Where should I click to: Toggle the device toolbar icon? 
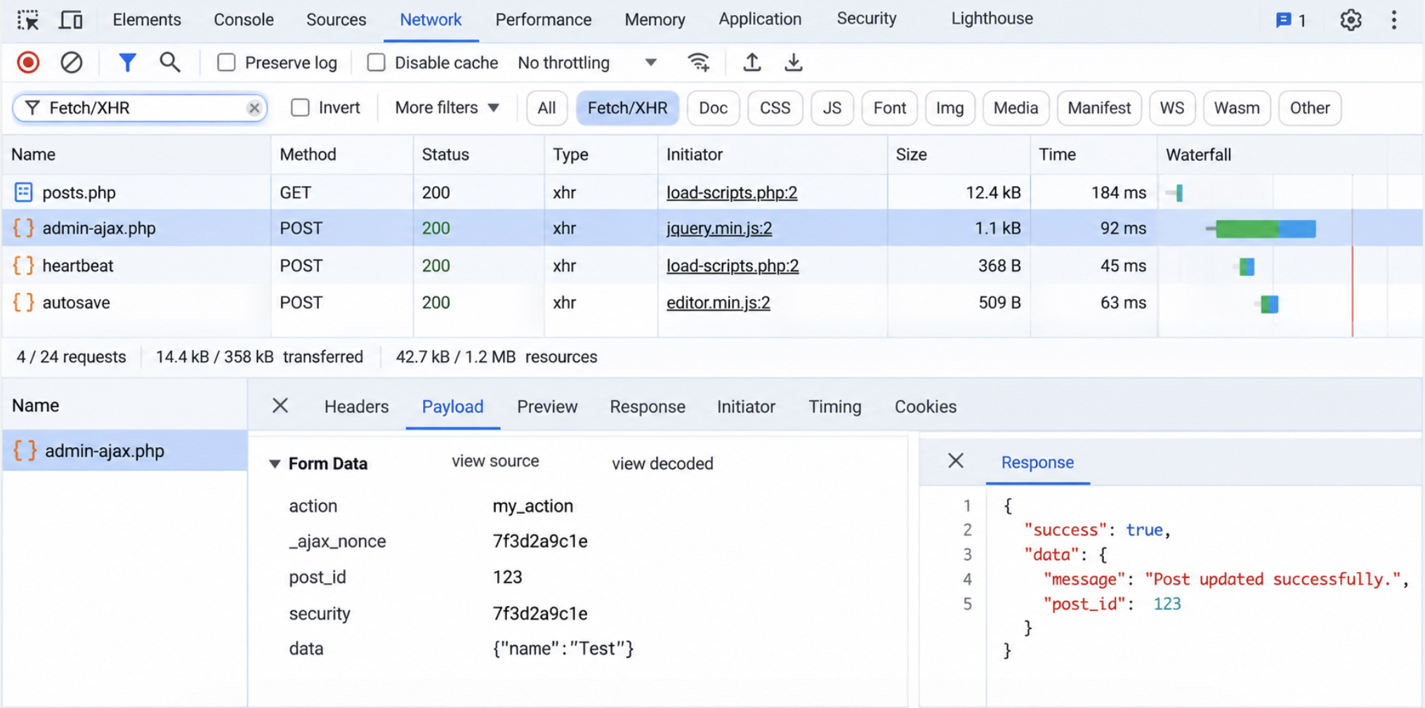tap(70, 20)
